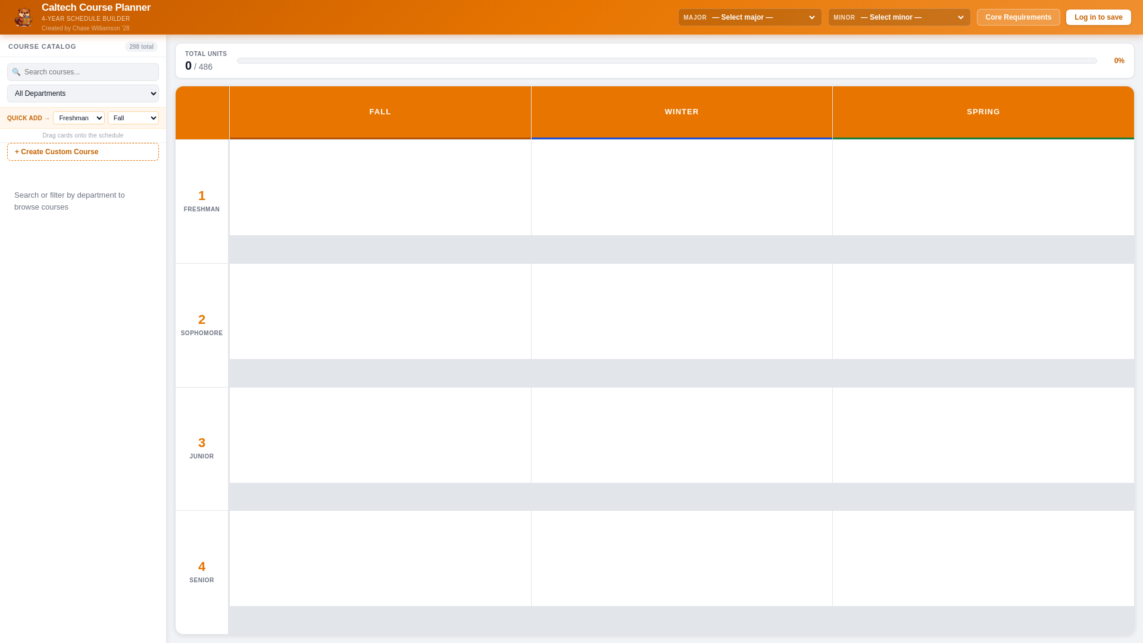The height and width of the screenshot is (643, 1143).
Task: Open the Quick Add Freshman year dropdown
Action: (79, 118)
